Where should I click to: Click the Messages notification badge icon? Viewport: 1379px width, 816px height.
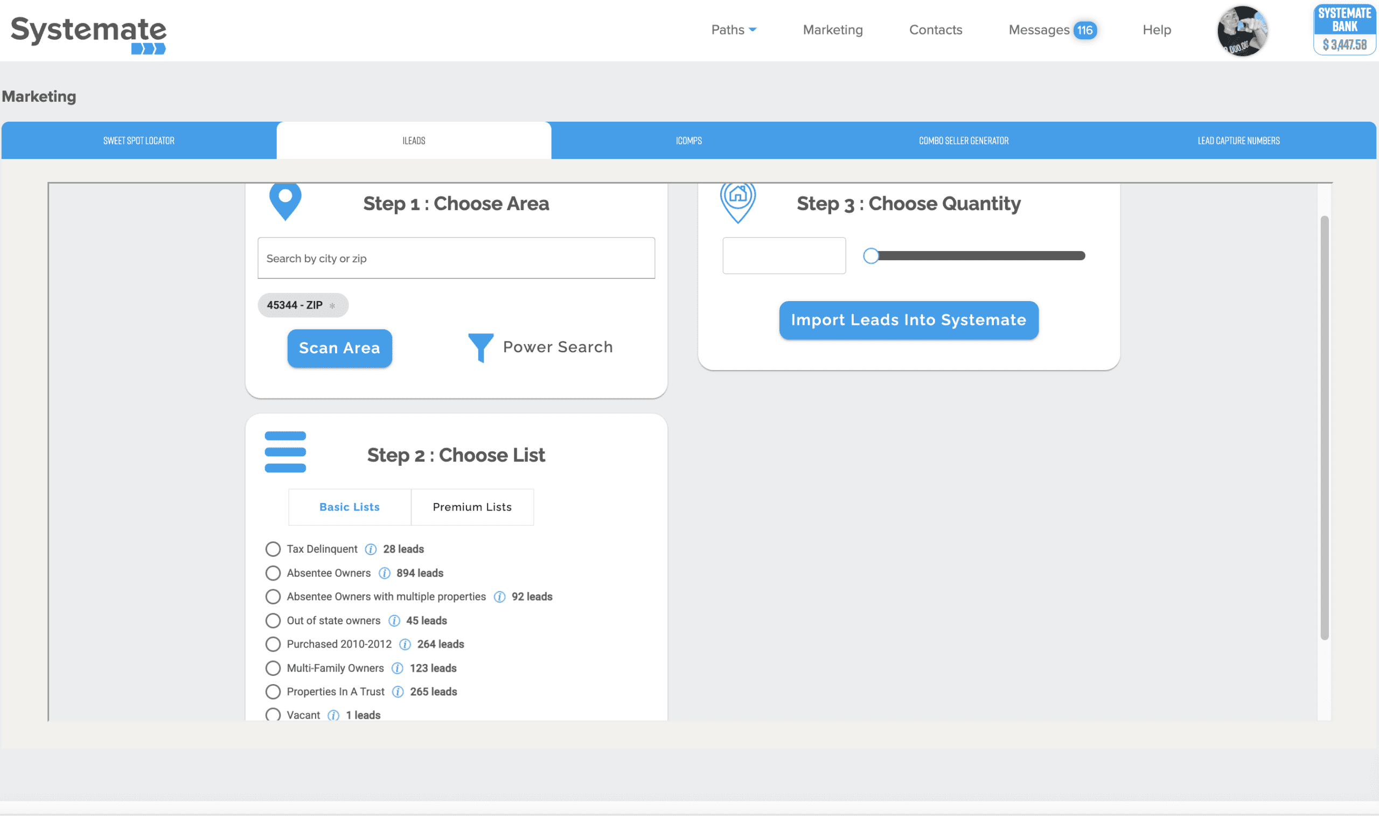[1086, 29]
